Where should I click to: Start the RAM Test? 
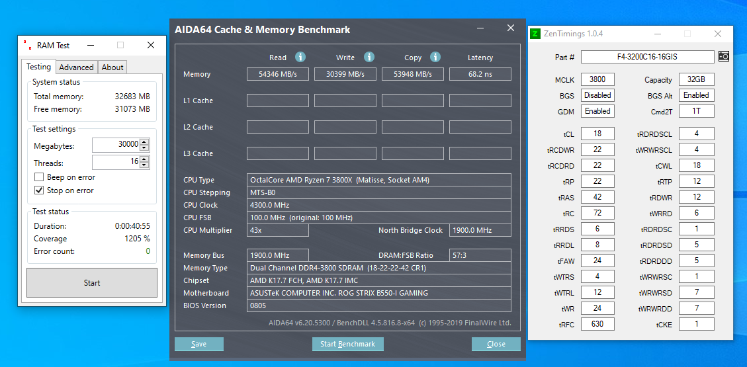92,283
